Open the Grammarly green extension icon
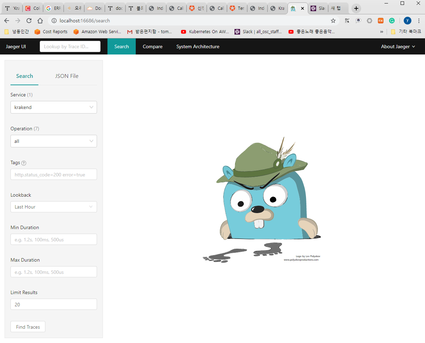 [x=392, y=21]
